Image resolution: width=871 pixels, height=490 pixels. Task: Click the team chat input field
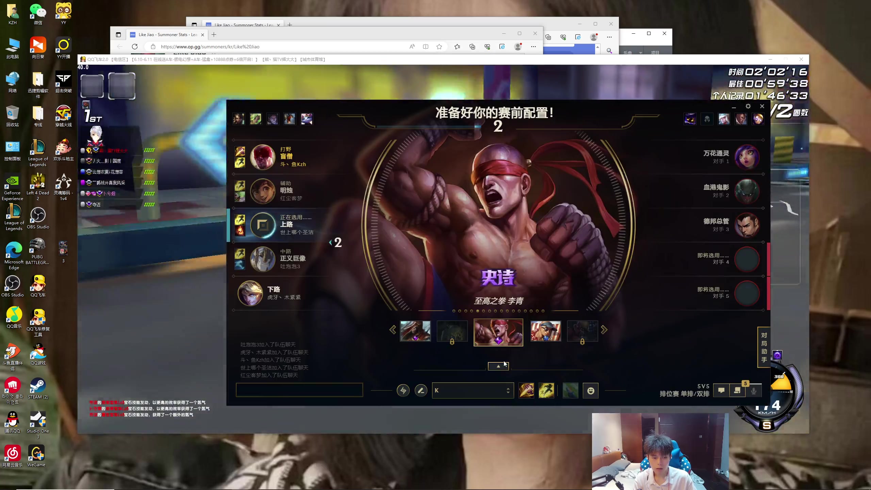pyautogui.click(x=299, y=390)
